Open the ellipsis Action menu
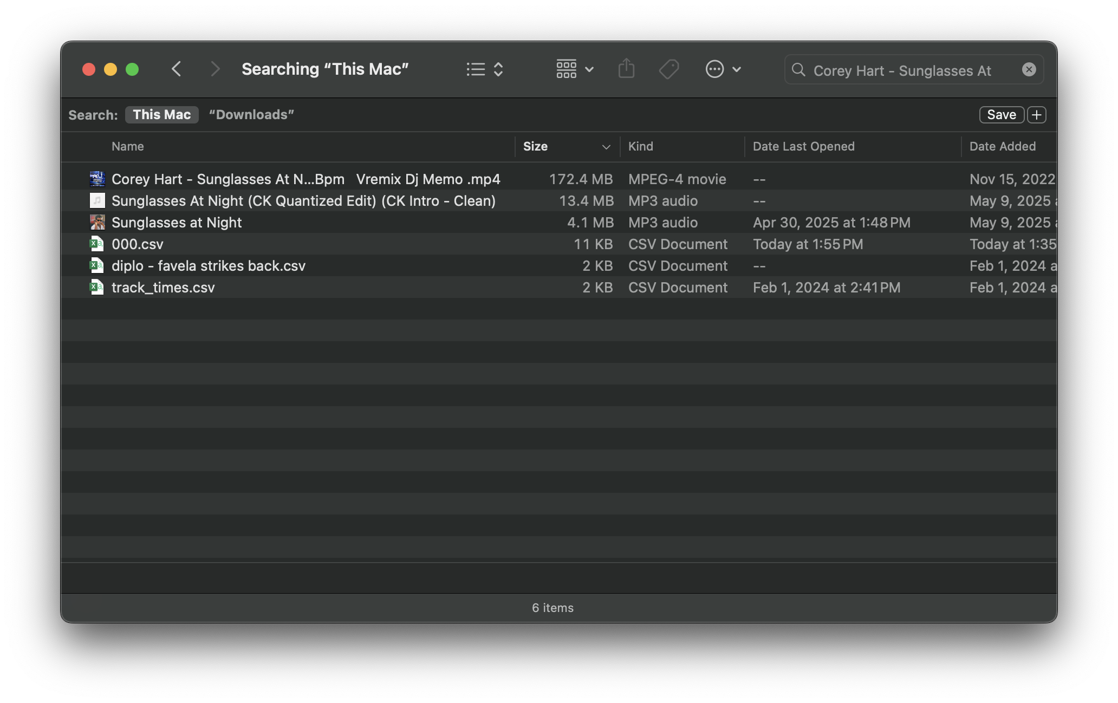The height and width of the screenshot is (703, 1118). [x=723, y=69]
